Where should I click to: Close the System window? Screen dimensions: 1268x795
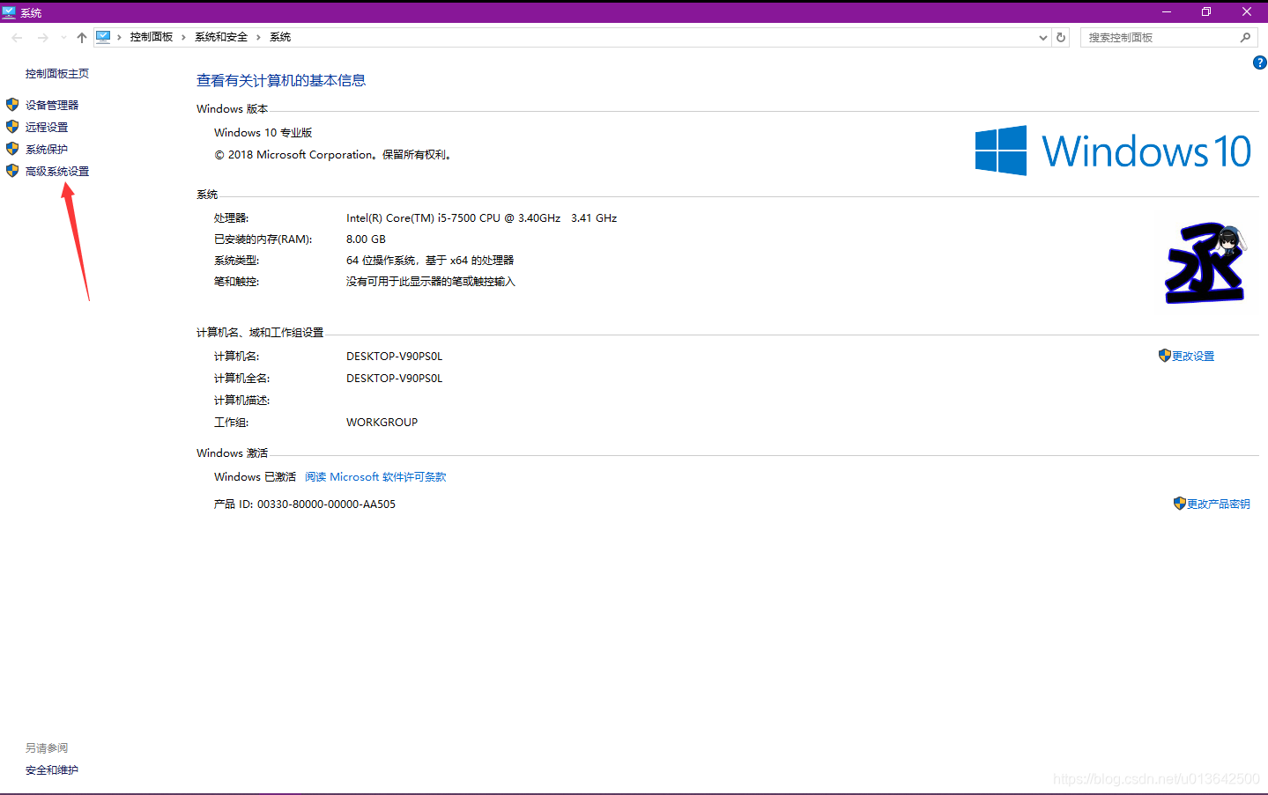tap(1247, 11)
